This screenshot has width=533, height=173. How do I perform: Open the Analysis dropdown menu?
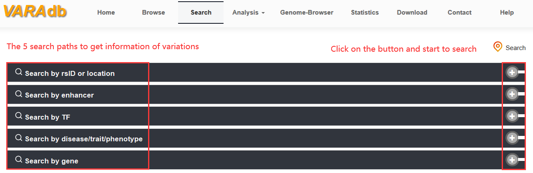249,13
